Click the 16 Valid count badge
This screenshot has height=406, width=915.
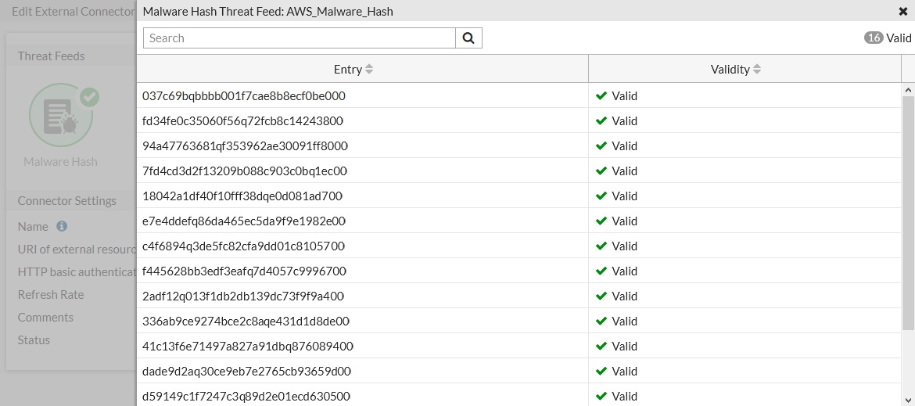tap(874, 38)
